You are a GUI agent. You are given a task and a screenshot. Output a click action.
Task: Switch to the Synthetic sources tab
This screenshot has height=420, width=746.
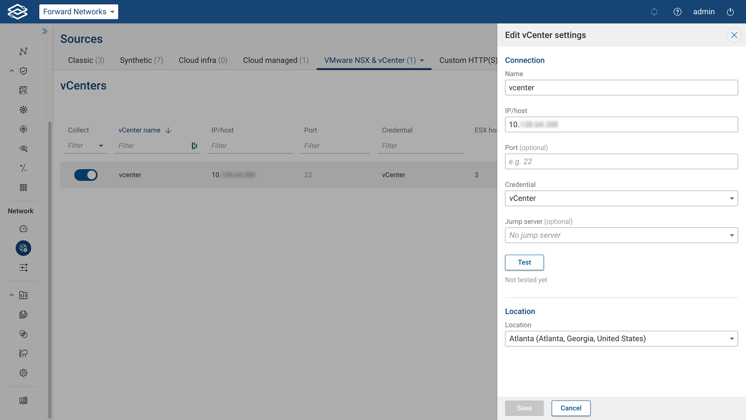click(x=141, y=60)
